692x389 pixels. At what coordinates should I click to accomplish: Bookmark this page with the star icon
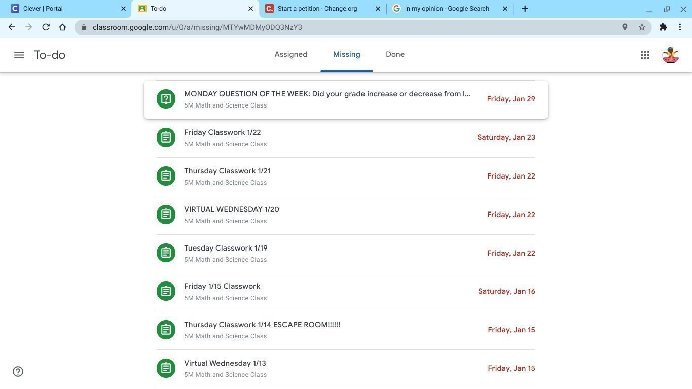[x=642, y=27]
